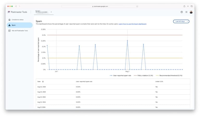Click the lock icon in address bar
This screenshot has height=117, width=200.
[x=93, y=6]
